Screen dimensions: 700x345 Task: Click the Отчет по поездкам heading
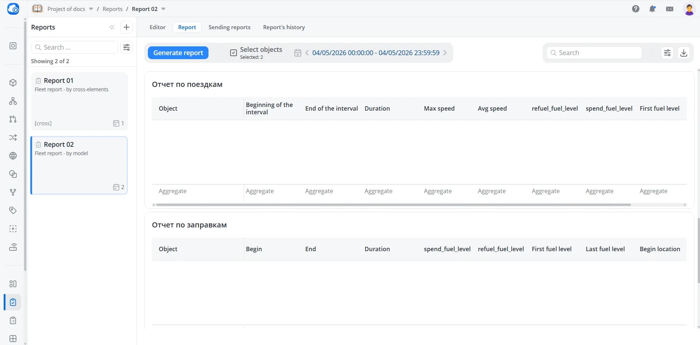click(x=187, y=84)
